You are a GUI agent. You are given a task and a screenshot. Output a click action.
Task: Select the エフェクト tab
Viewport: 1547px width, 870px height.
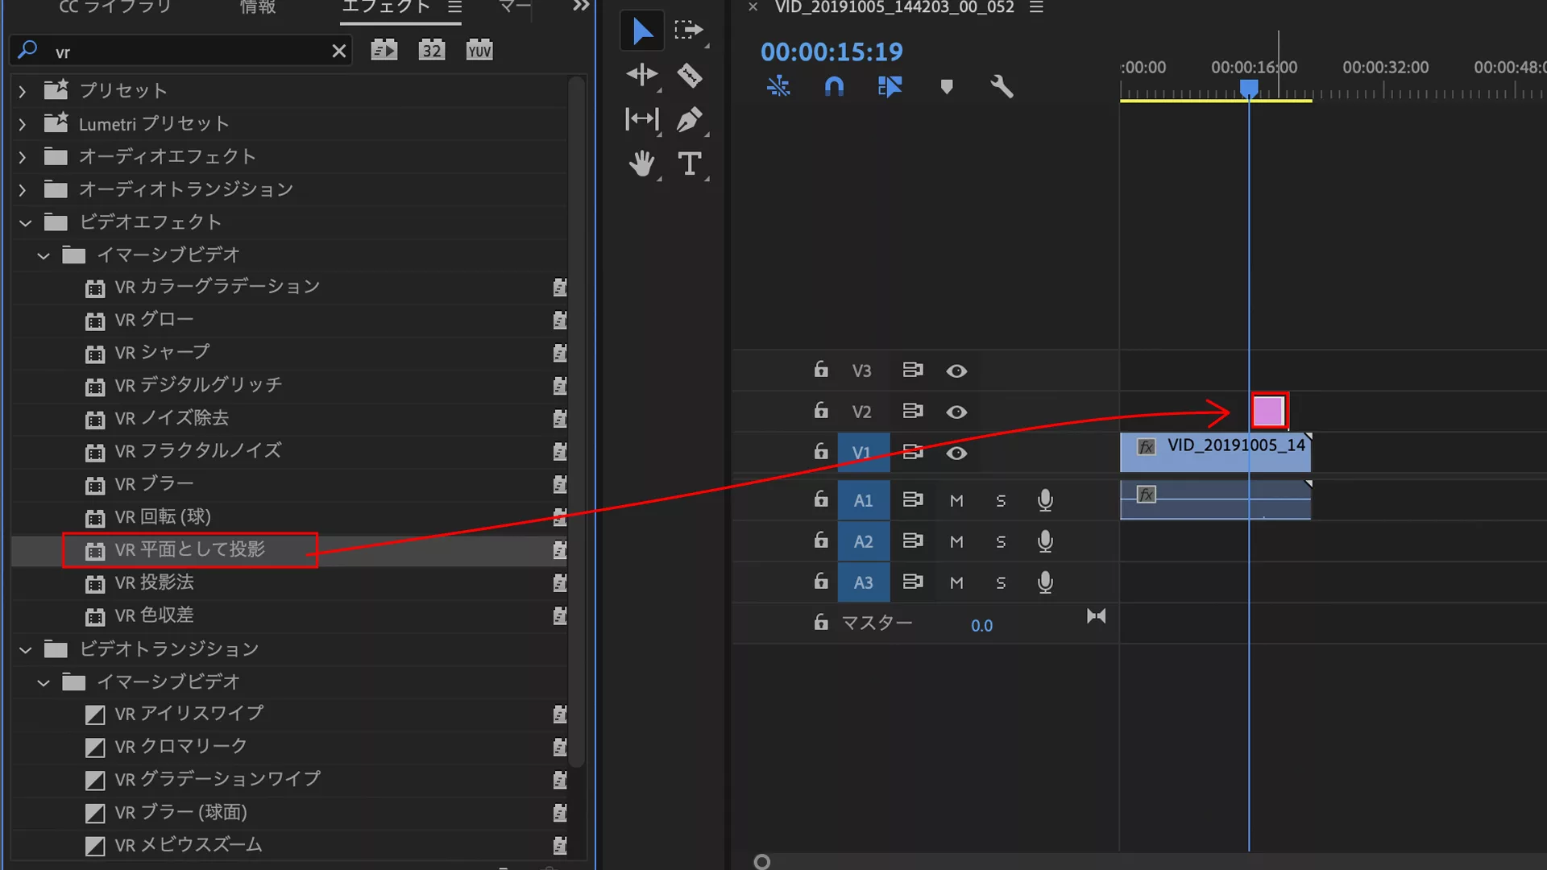(x=386, y=7)
